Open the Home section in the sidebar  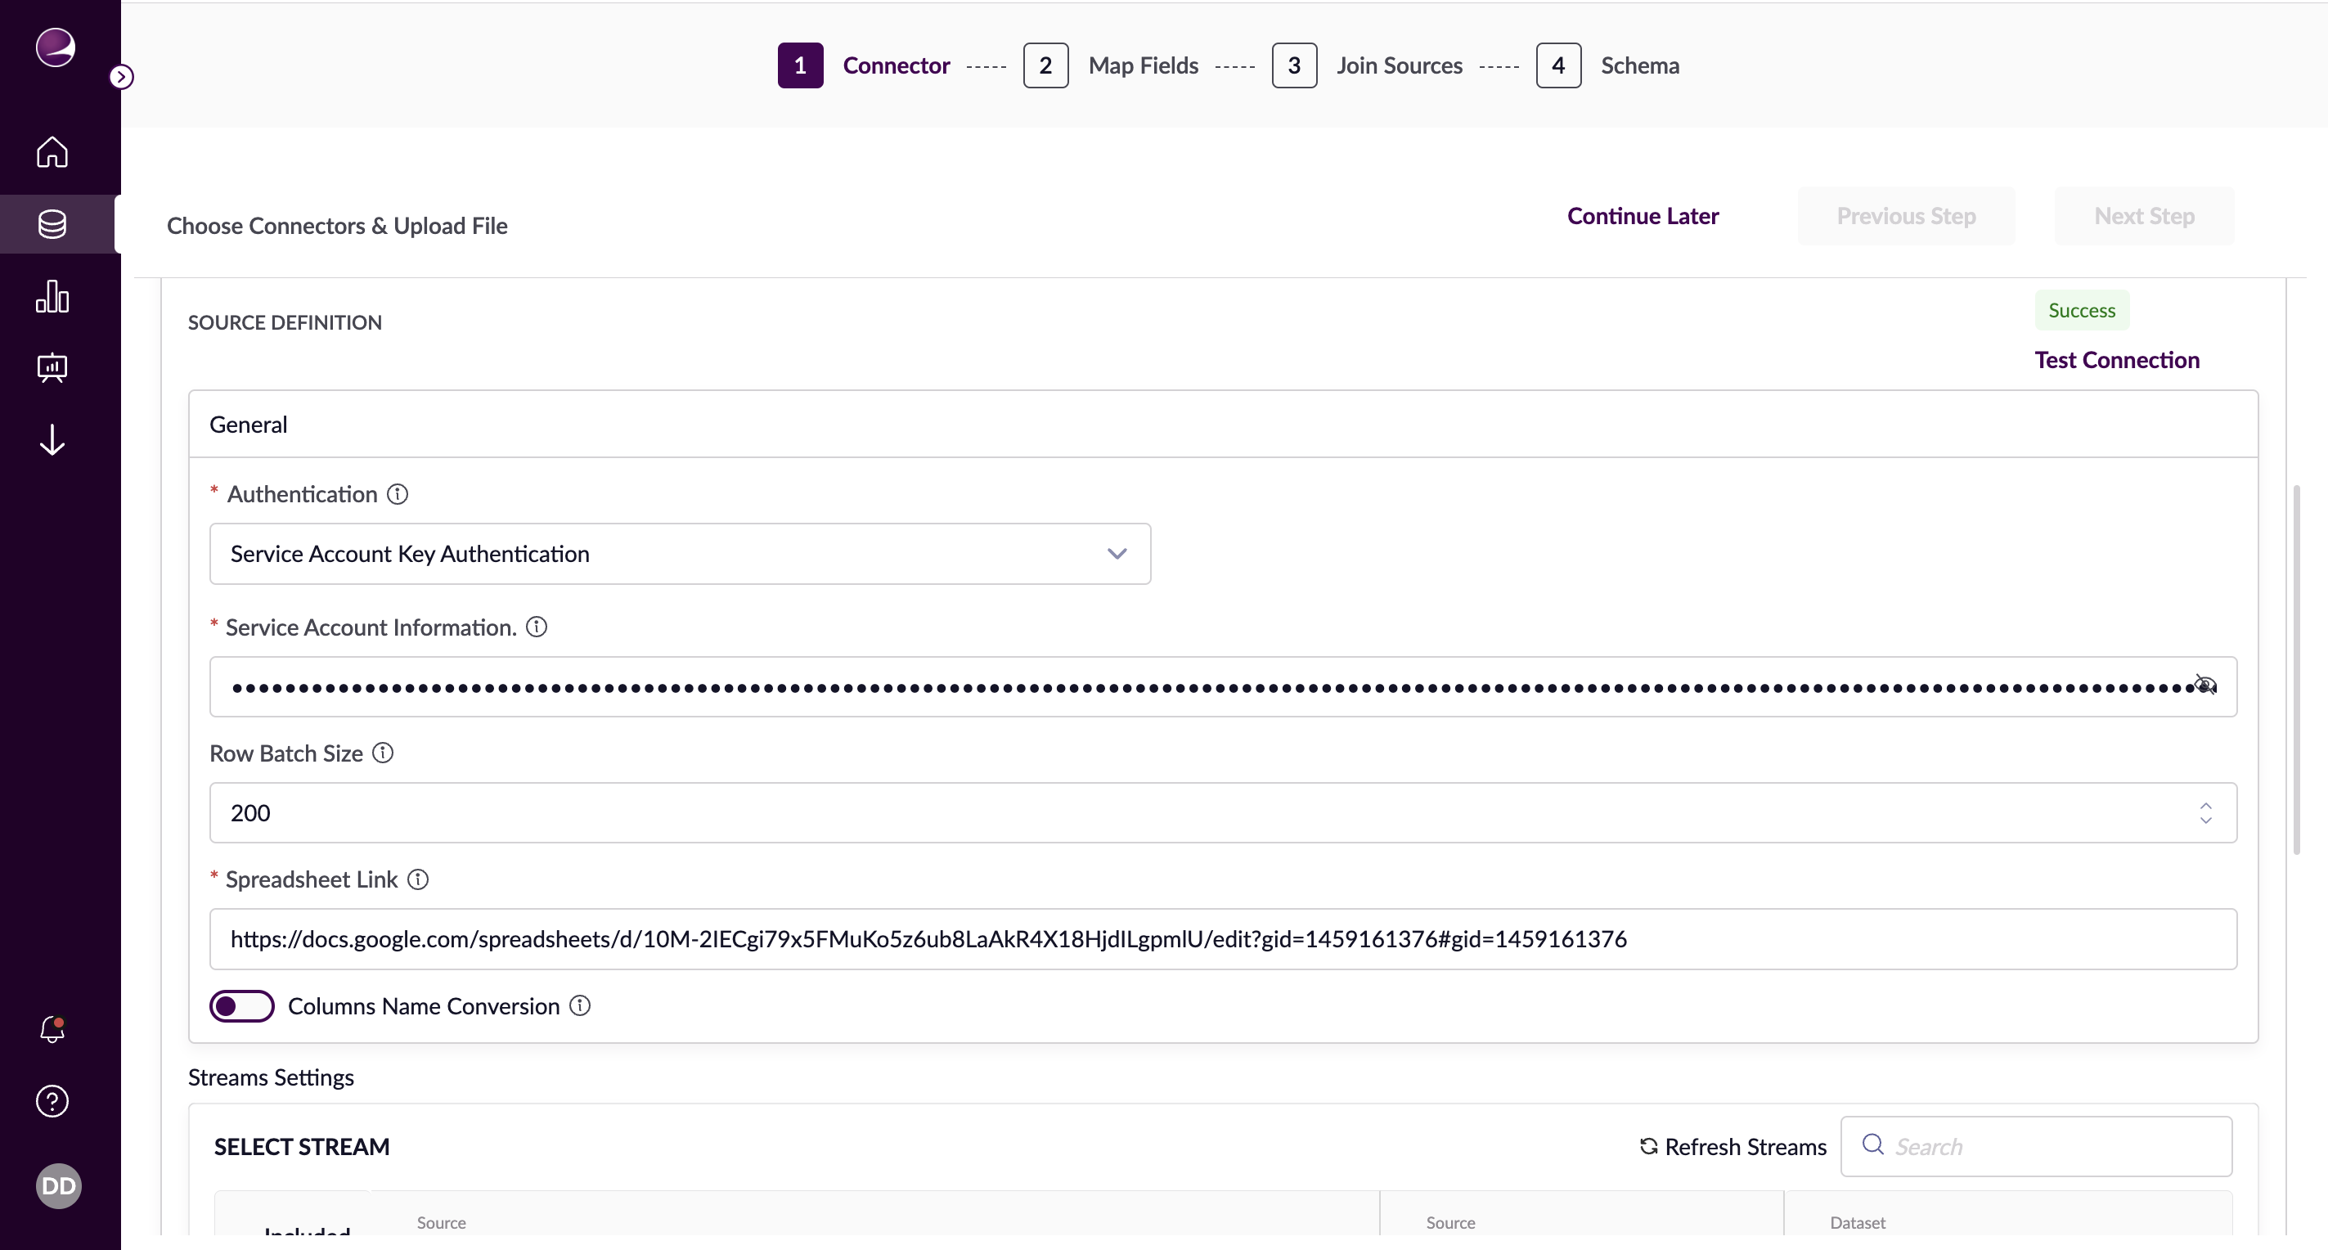coord(52,152)
